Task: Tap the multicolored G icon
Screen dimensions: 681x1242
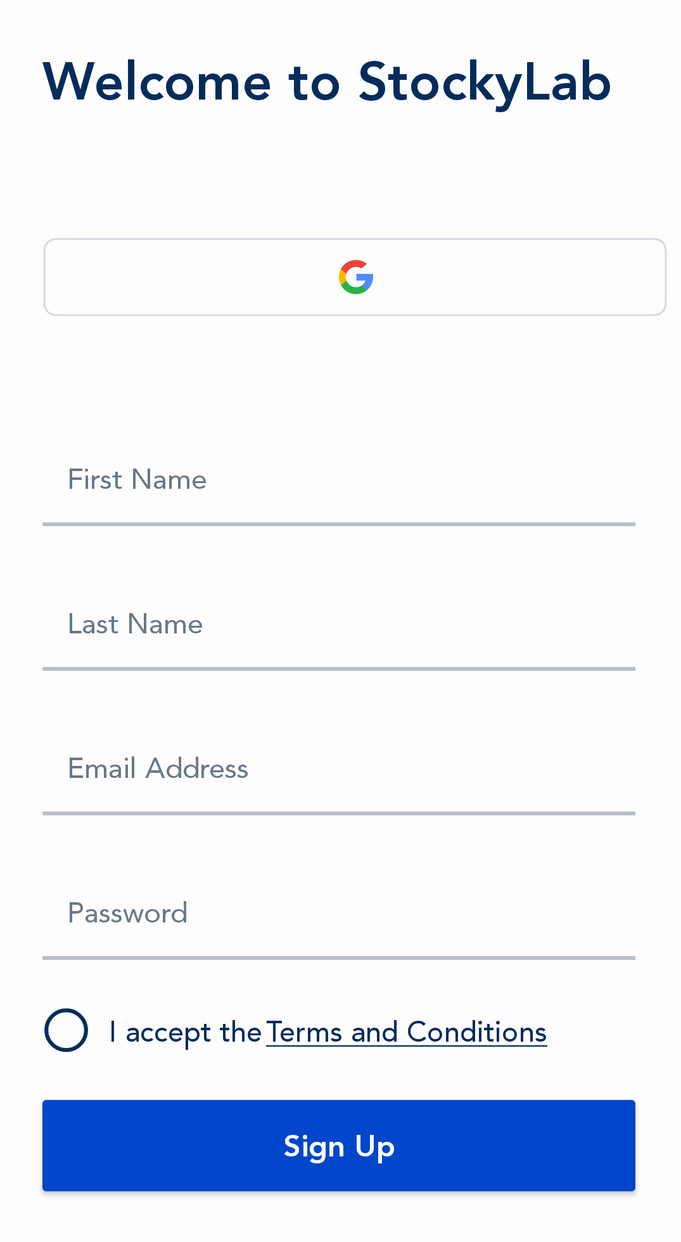Action: coord(356,277)
